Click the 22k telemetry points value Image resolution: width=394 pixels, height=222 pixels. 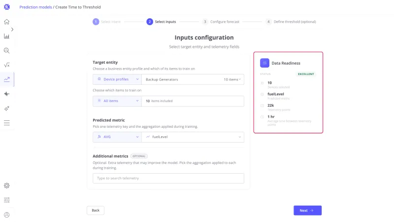click(270, 105)
